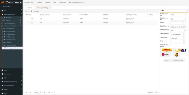Screen dimensions: 189x95
Task: Go to the last page in pagination
Action: pos(49,92)
